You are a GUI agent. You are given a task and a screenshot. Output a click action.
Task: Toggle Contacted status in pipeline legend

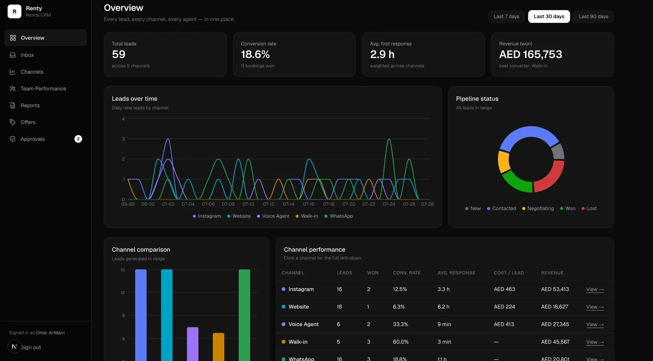[x=501, y=208]
